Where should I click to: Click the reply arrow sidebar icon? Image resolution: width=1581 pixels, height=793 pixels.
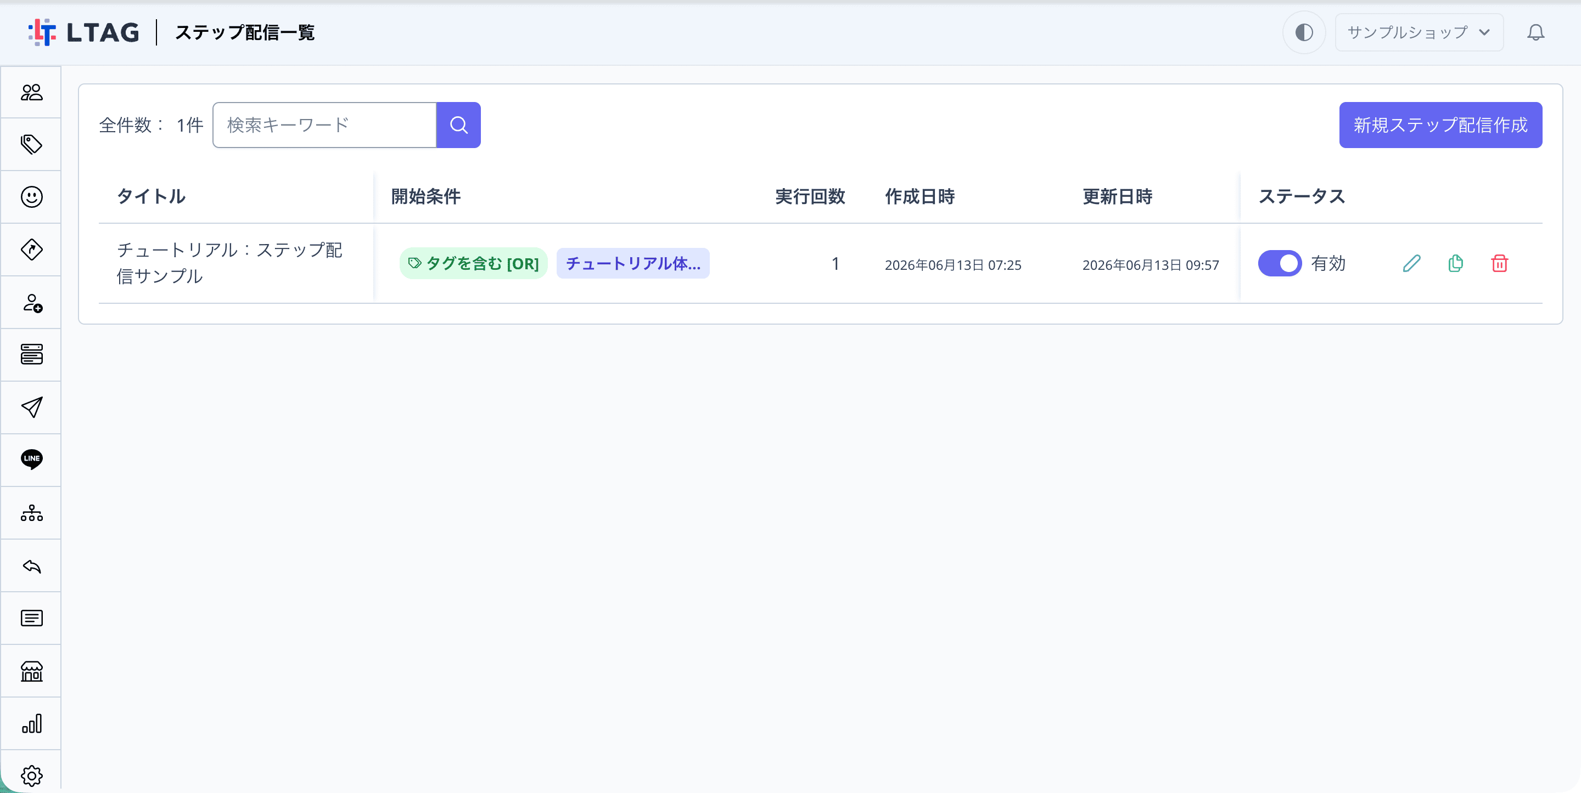(x=31, y=565)
